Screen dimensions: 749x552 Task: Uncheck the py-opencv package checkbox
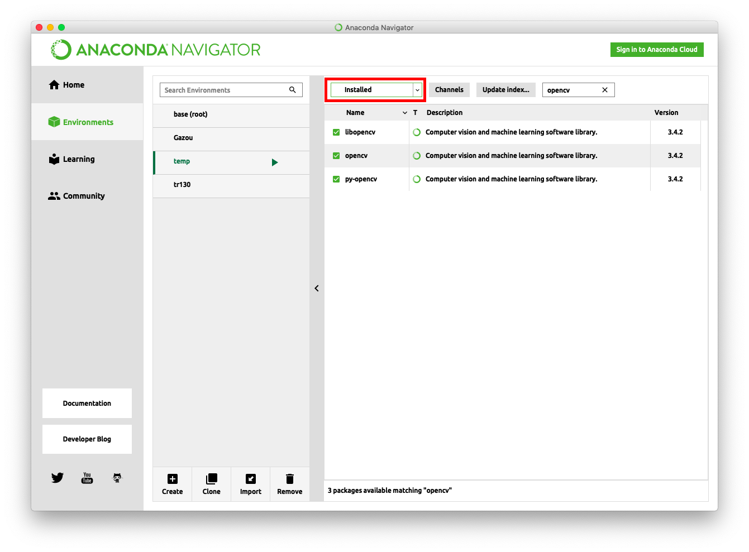coord(336,179)
